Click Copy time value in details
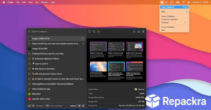The width and height of the screenshot is (211, 110). [x=131, y=105]
